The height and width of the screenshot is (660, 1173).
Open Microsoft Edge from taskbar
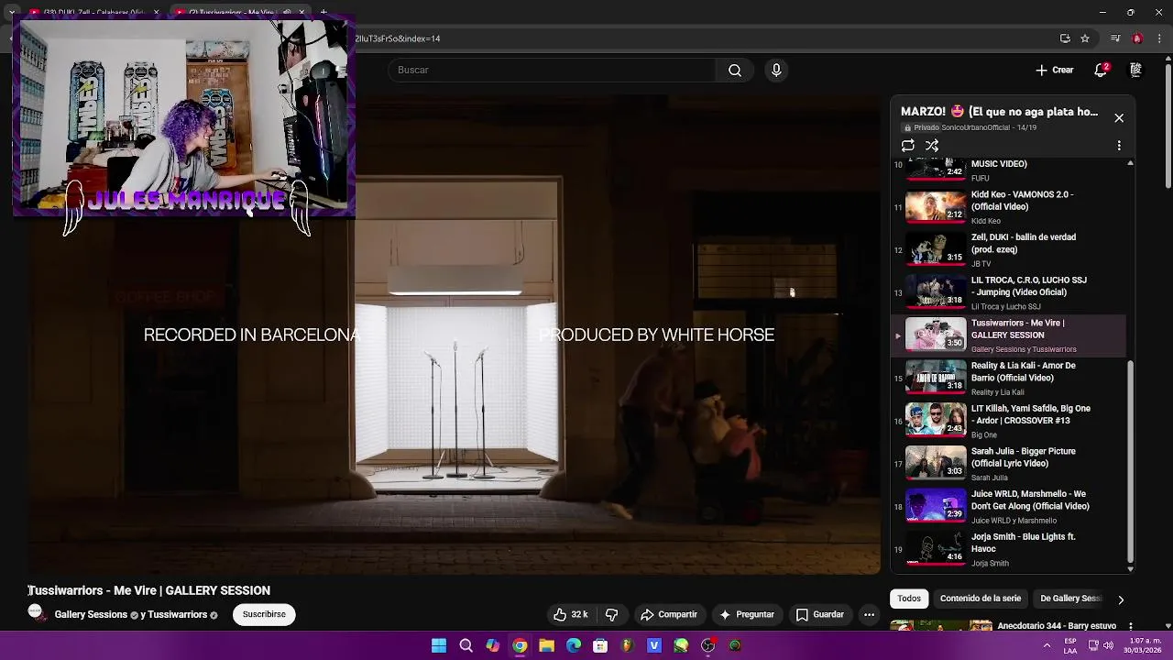tap(574, 646)
